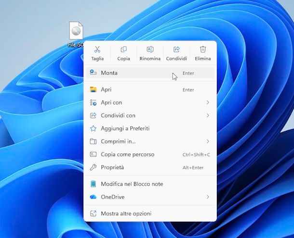Select the ISO file icon on desktop
294x238 pixels.
76,30
